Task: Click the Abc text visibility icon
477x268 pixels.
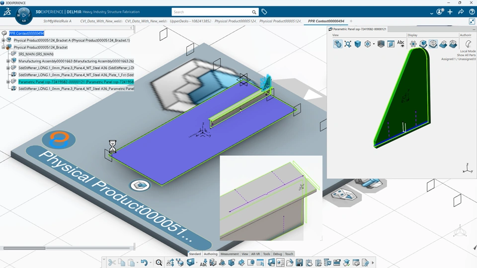Action: pyautogui.click(x=400, y=44)
